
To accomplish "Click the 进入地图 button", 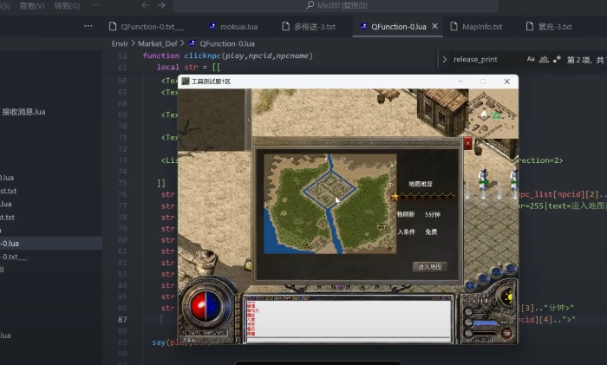I will pyautogui.click(x=429, y=266).
